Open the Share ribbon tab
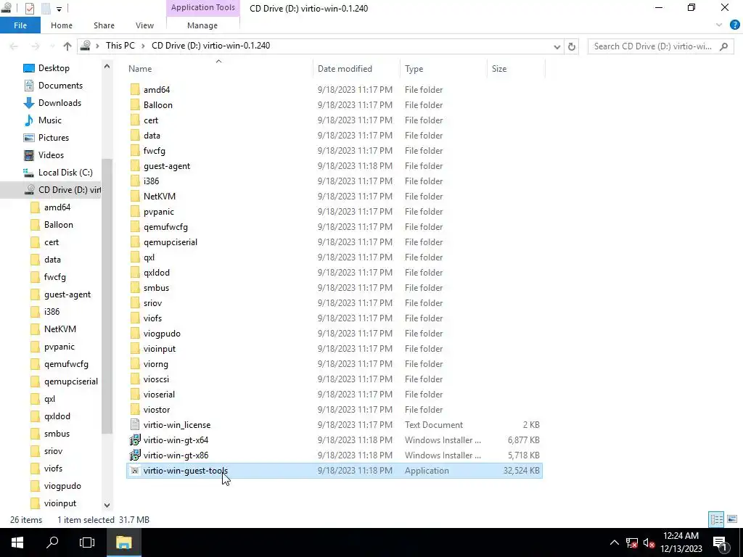Image resolution: width=743 pixels, height=557 pixels. coord(104,25)
